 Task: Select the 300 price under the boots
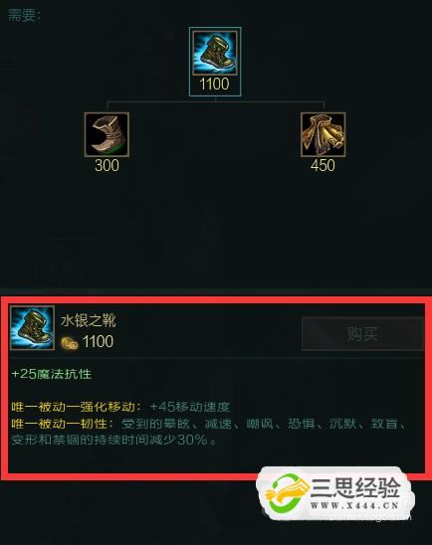coord(107,165)
